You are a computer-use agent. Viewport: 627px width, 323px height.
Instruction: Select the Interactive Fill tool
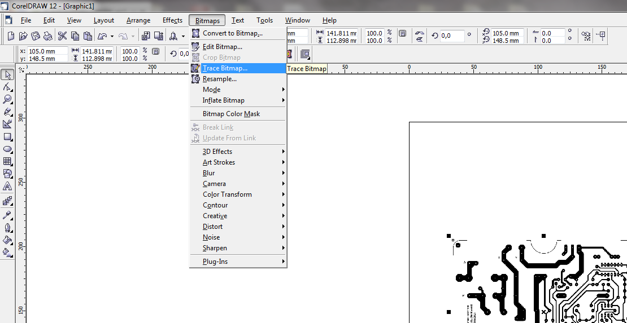7,253
